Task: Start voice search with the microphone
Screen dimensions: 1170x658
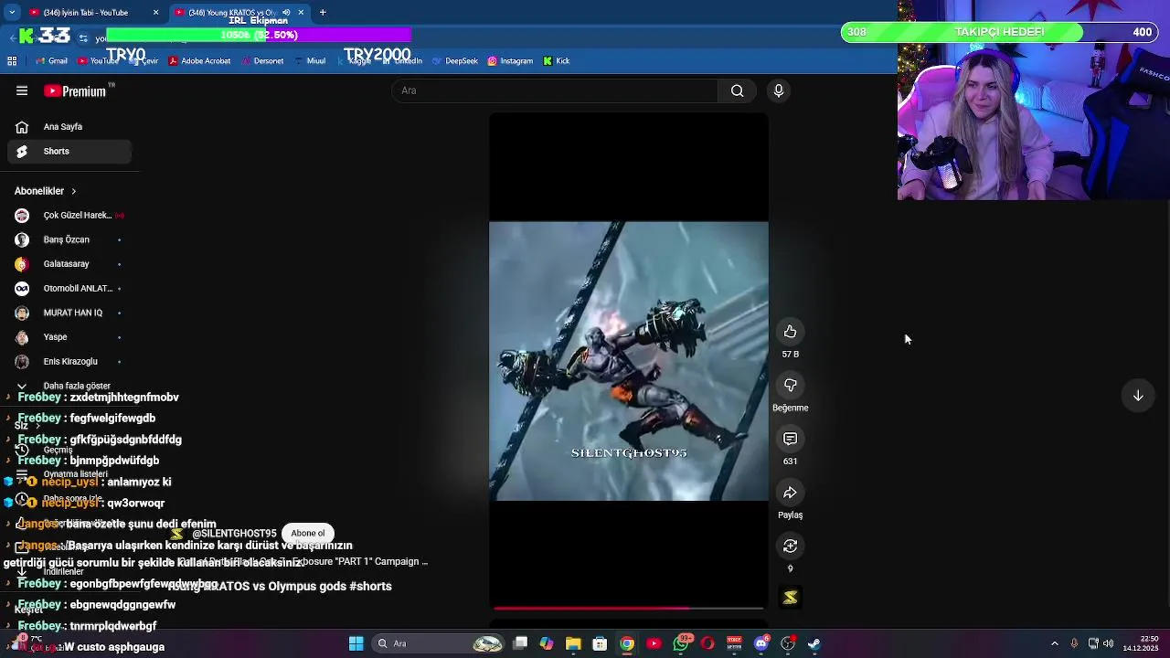Action: coord(779,90)
